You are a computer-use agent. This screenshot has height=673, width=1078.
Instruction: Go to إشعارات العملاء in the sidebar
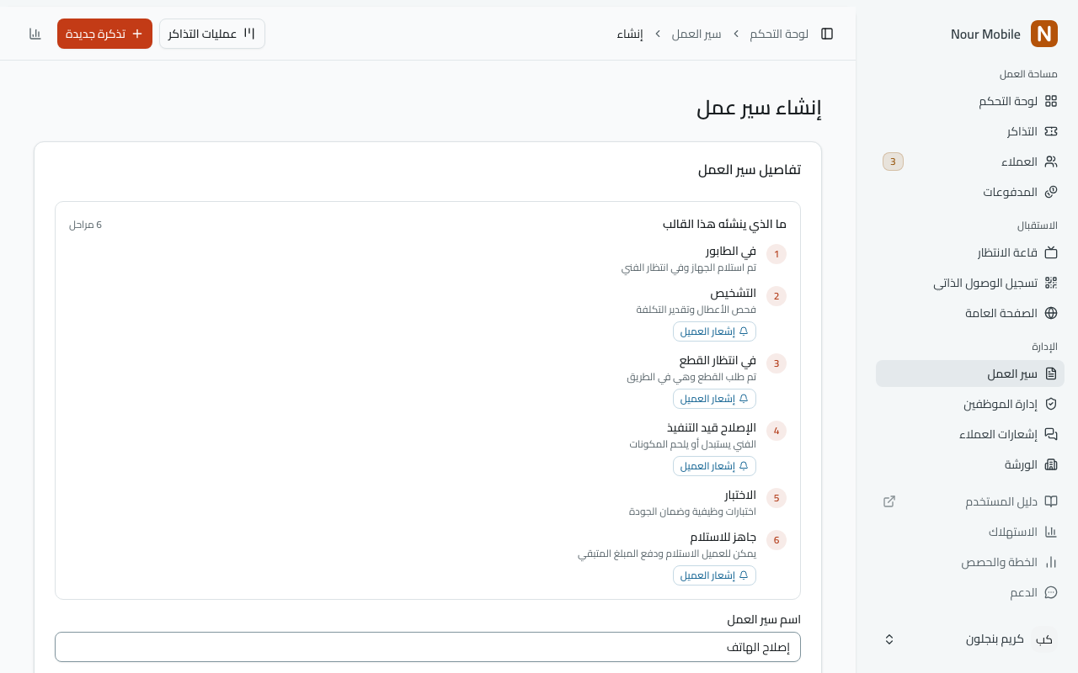pos(970,434)
